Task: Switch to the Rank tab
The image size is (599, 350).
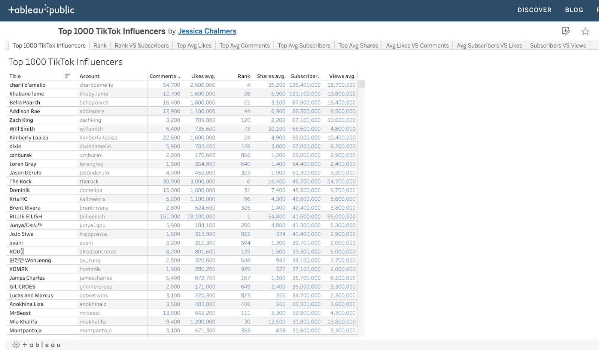Action: click(x=100, y=46)
